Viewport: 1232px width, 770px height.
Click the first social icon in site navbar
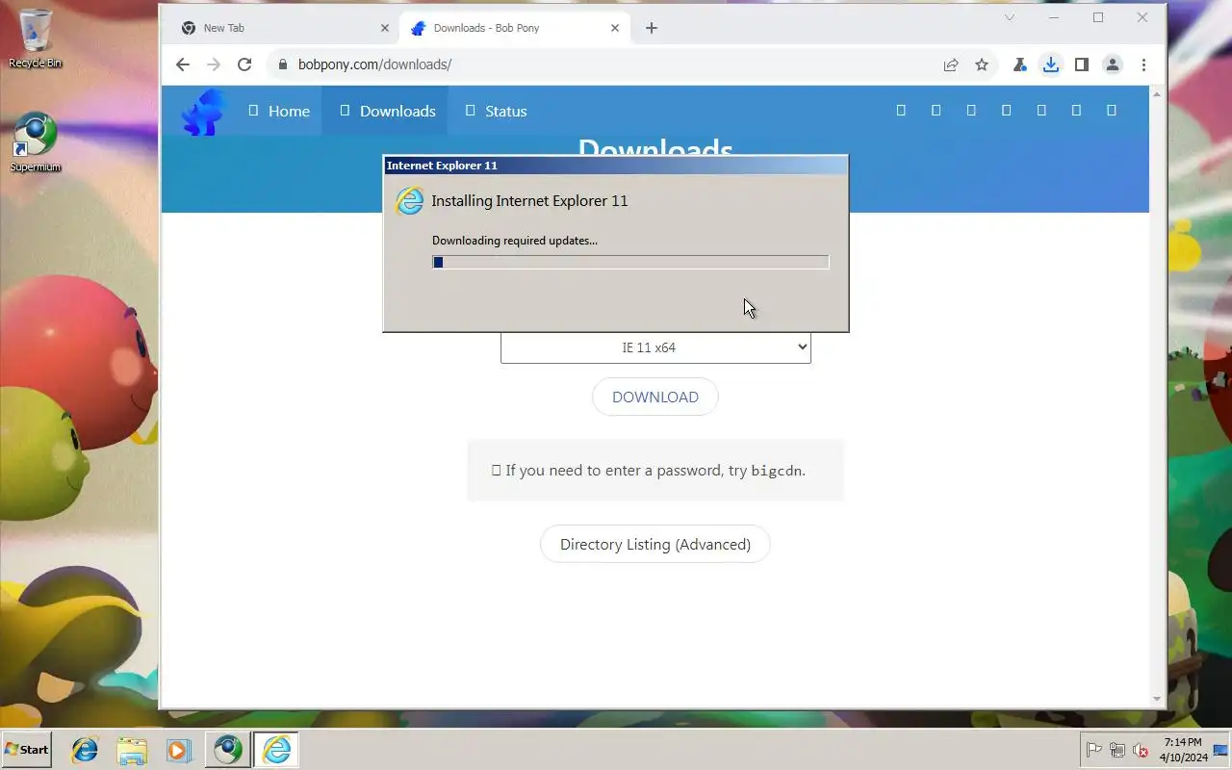tap(901, 111)
